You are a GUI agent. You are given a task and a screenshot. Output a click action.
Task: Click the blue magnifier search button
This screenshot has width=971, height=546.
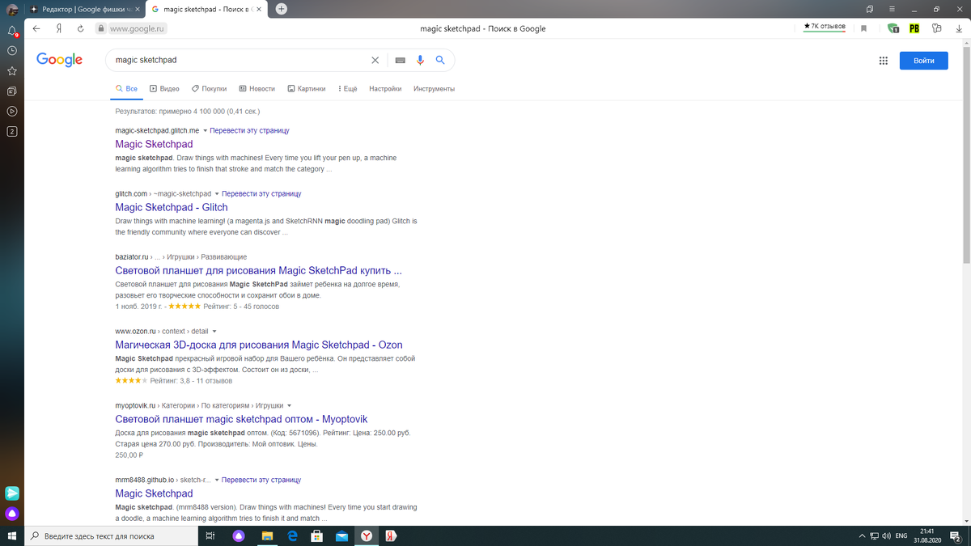tap(440, 60)
